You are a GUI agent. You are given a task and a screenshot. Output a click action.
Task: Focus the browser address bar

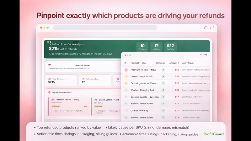point(105,28)
